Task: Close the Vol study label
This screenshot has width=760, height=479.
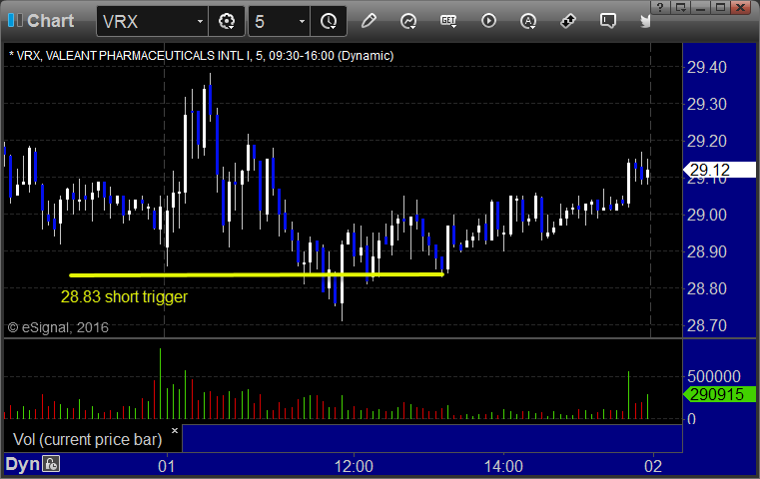Action: coord(175,430)
